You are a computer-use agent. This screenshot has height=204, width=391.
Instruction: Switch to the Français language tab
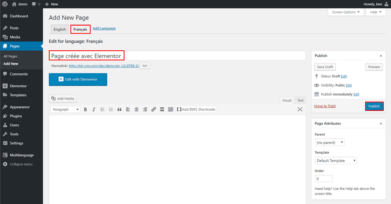point(80,29)
